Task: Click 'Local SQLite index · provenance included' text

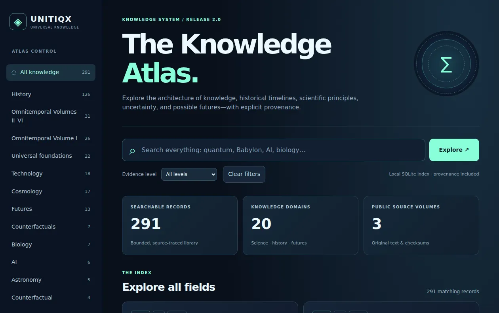Action: pyautogui.click(x=434, y=174)
